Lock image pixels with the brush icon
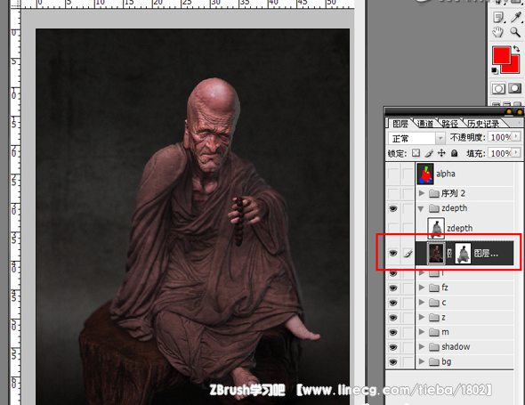The height and width of the screenshot is (405, 525). pos(429,153)
